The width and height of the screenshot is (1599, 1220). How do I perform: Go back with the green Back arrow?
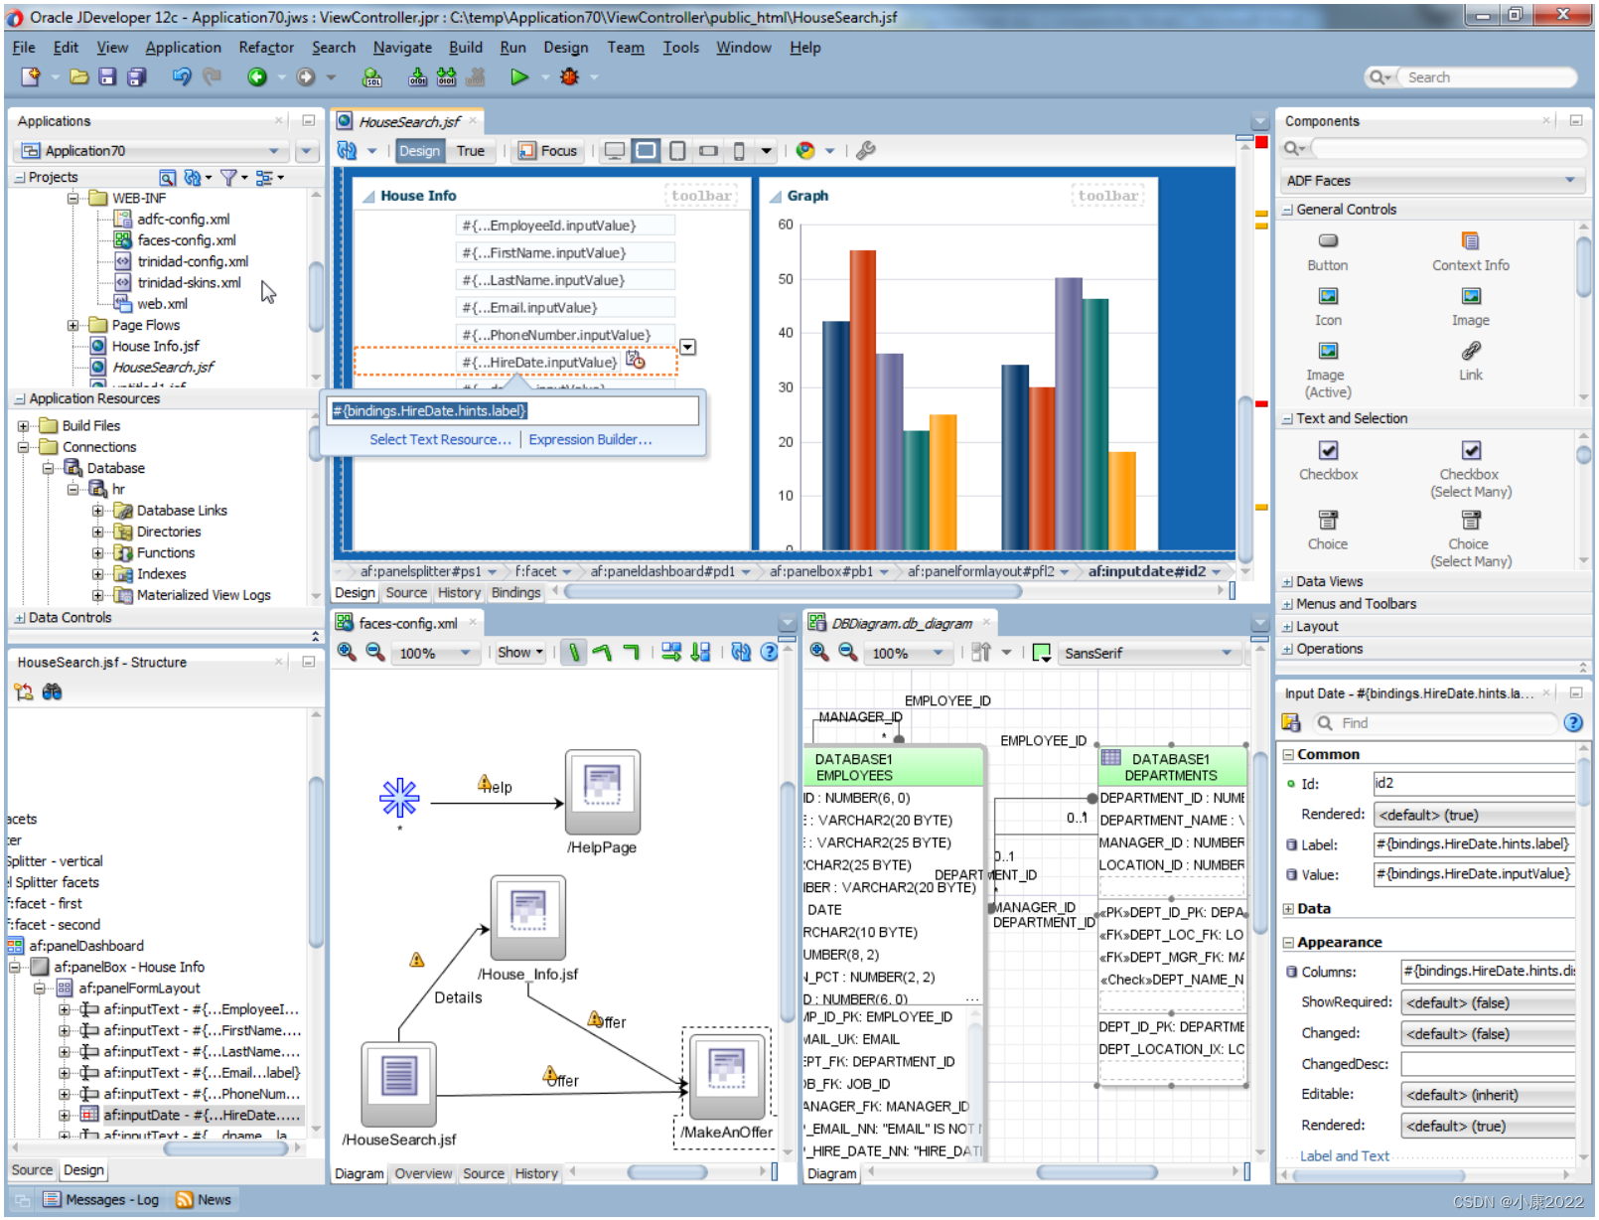(257, 76)
